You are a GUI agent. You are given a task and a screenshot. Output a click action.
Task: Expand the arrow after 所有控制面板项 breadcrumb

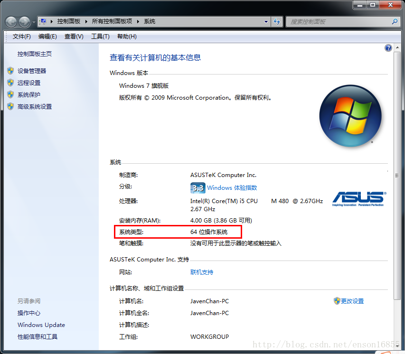point(138,21)
